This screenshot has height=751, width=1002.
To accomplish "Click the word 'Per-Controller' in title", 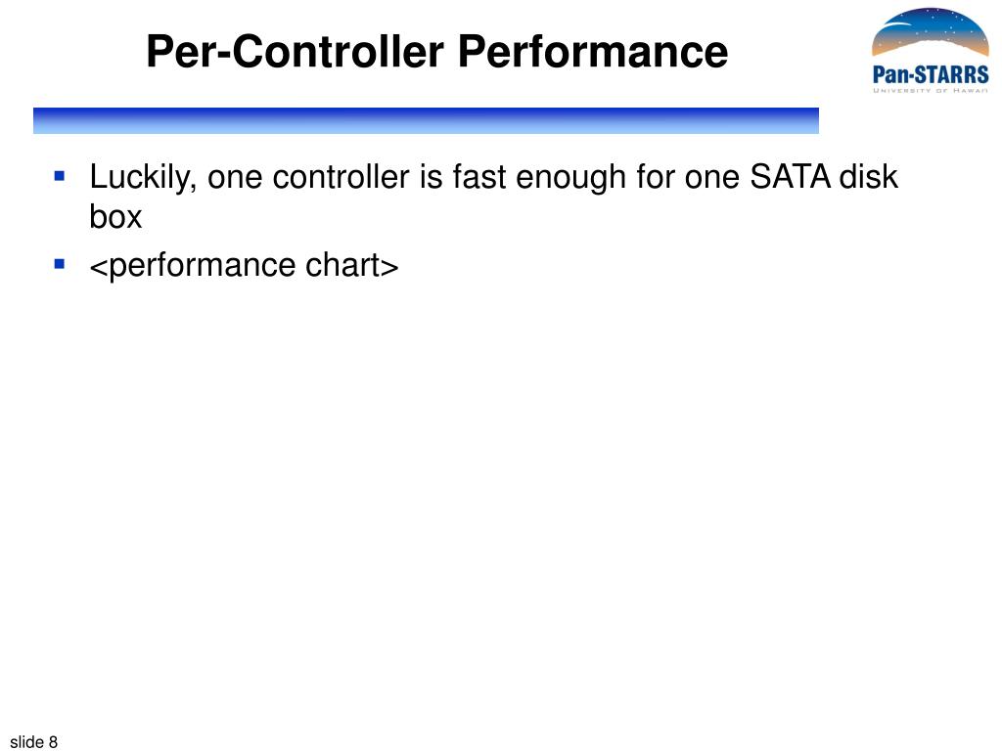I will point(295,51).
